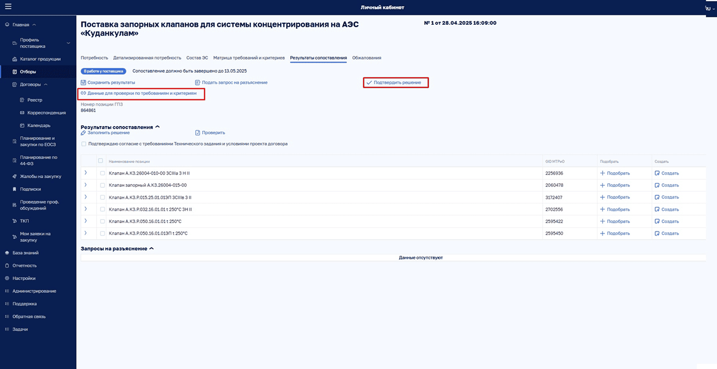Check the box for Клапан А.КЗ.26004-010-00 ЗСIIIа З Н II

[x=103, y=173]
